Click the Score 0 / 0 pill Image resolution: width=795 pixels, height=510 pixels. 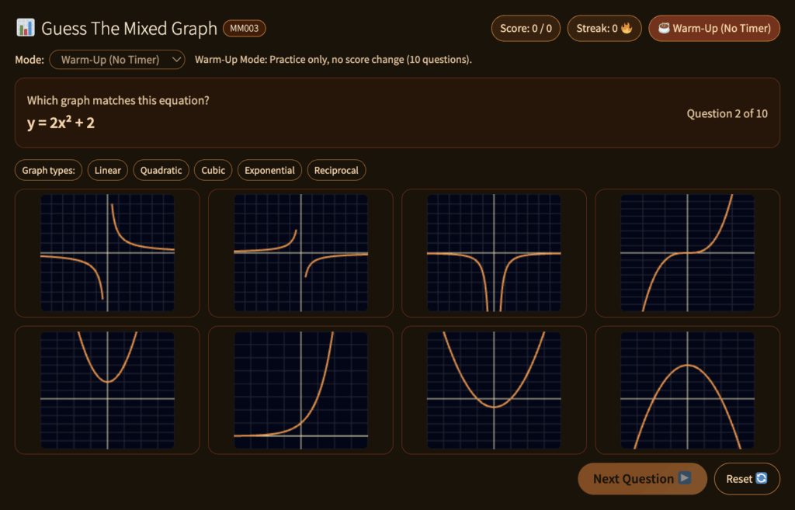click(526, 29)
